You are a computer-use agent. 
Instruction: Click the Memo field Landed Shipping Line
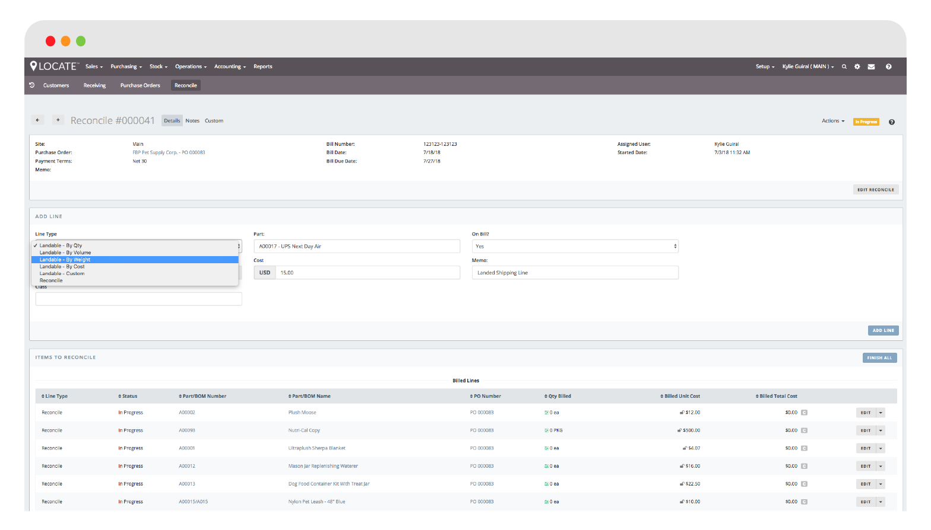click(575, 273)
